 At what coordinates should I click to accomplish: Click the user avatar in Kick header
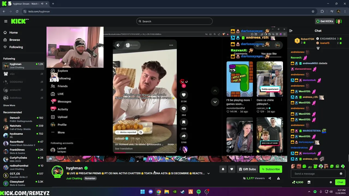[x=339, y=21]
